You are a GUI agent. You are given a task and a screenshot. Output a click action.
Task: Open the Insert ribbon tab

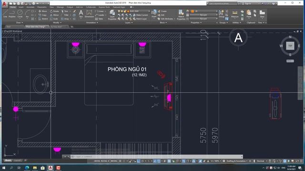(21, 7)
